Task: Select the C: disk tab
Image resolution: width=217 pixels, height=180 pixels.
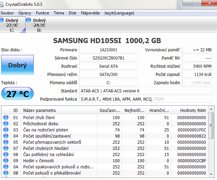Action: [x=13, y=25]
